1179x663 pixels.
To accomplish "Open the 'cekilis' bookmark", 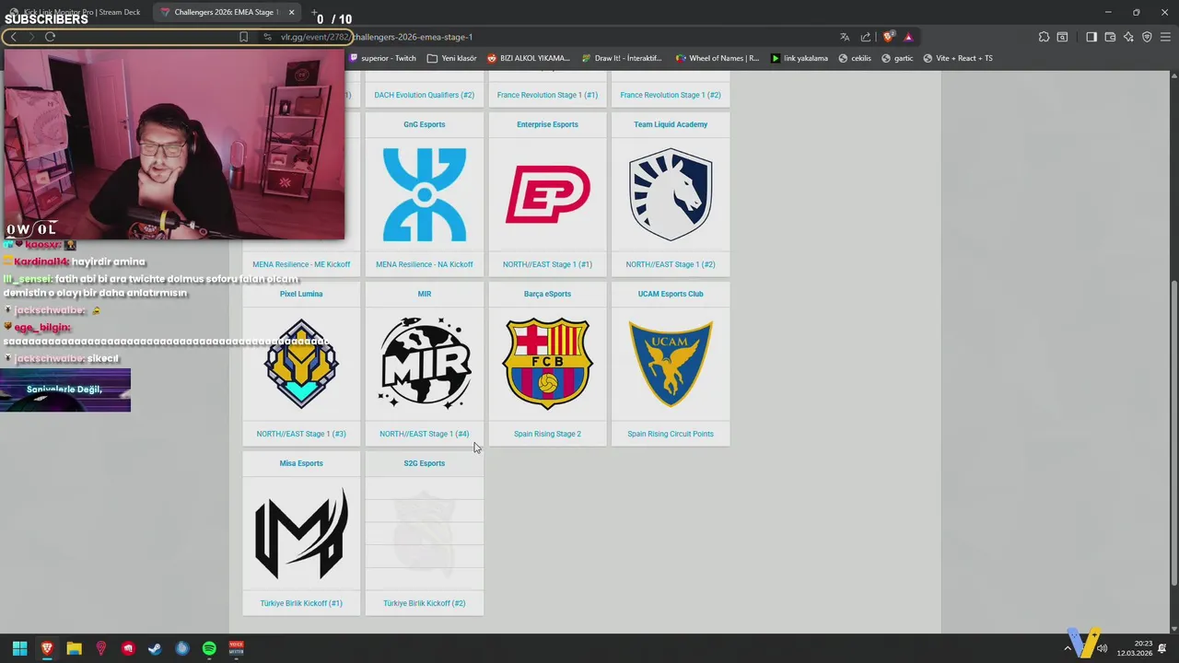I will click(855, 58).
